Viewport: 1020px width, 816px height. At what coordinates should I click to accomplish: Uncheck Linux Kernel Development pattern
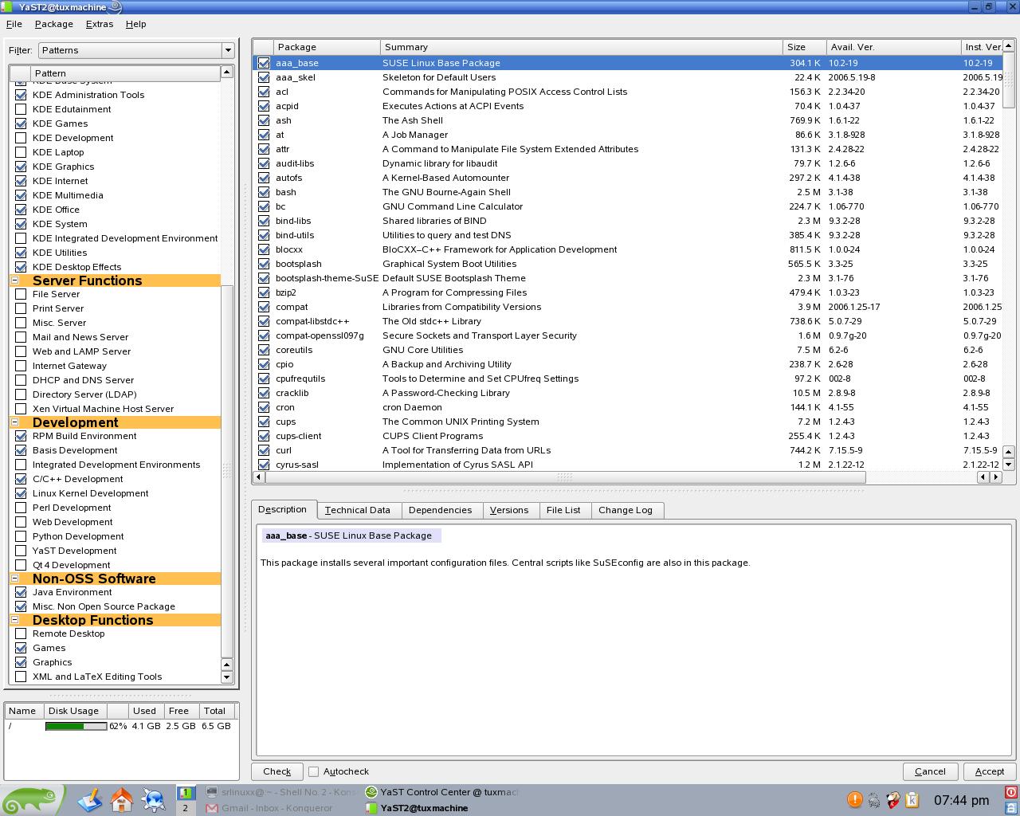pos(22,493)
